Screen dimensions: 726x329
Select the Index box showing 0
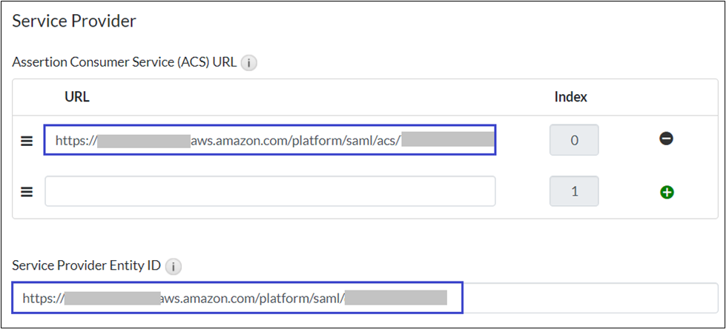(x=573, y=139)
